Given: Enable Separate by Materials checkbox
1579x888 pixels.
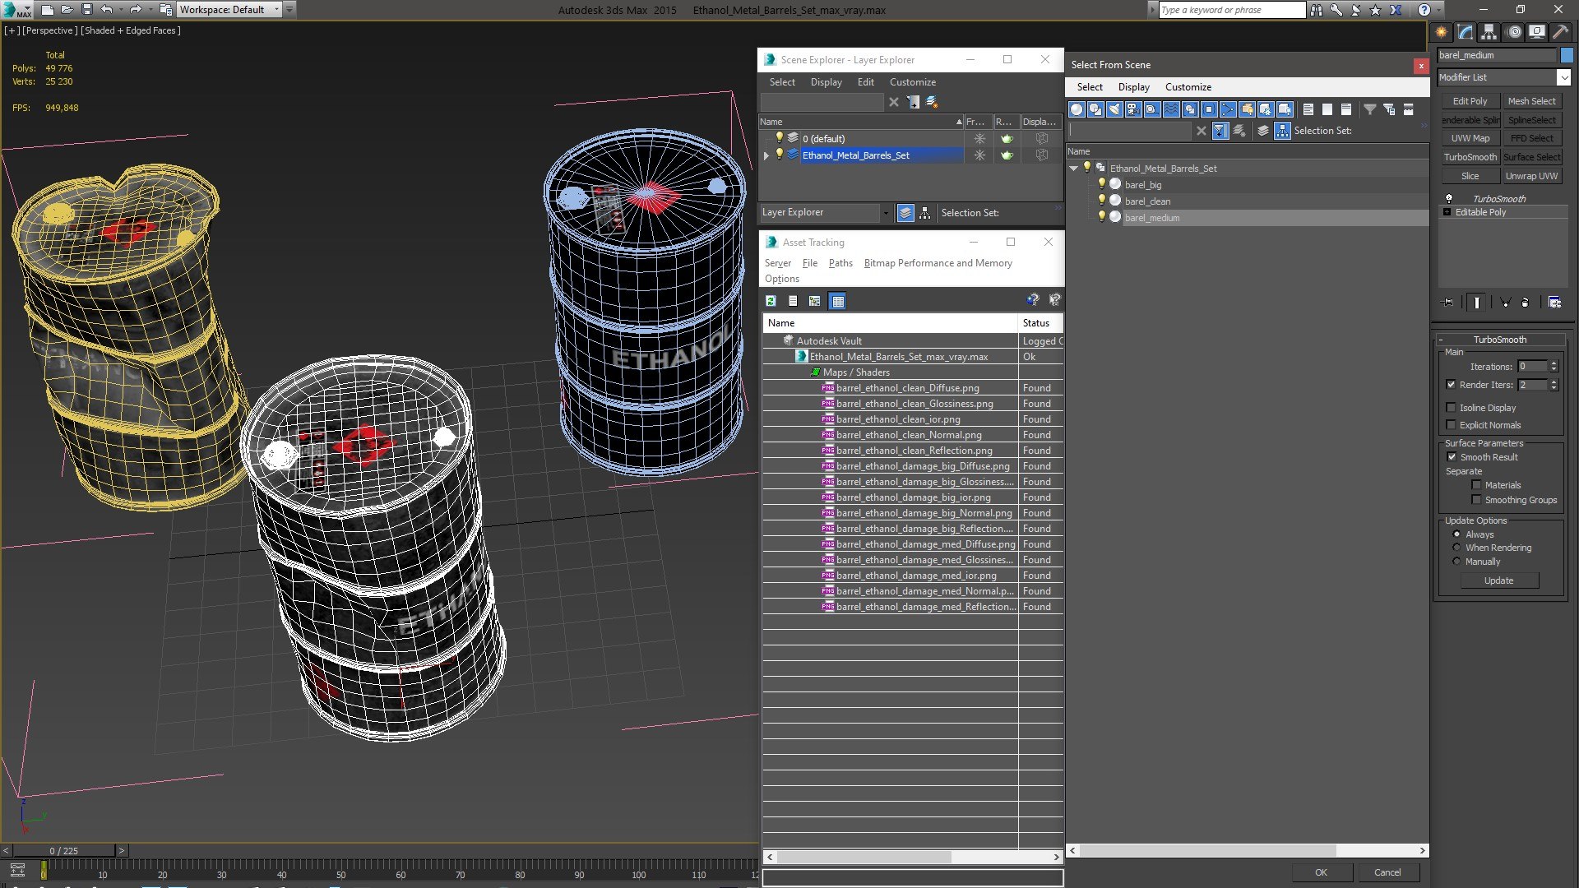Looking at the screenshot, I should [x=1477, y=485].
